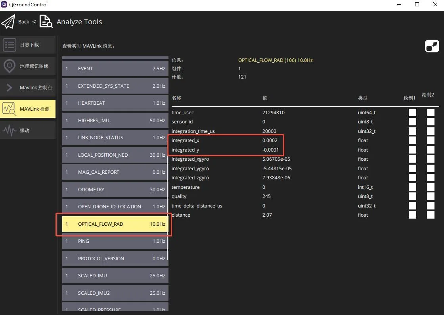This screenshot has height=315, width=444.
Task: Toggle 绘制2 checkbox for temperature
Action: point(431,187)
